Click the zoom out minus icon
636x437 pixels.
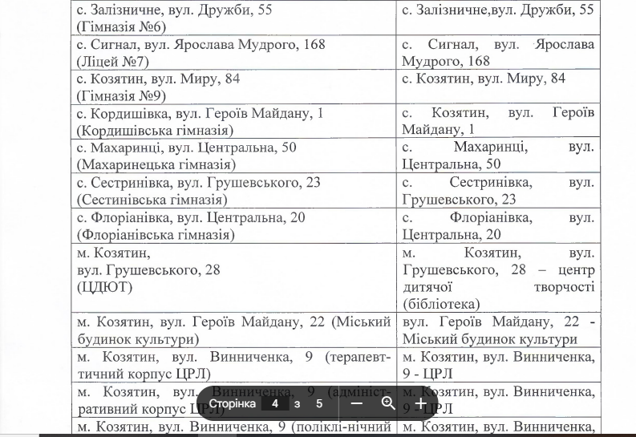pos(357,403)
